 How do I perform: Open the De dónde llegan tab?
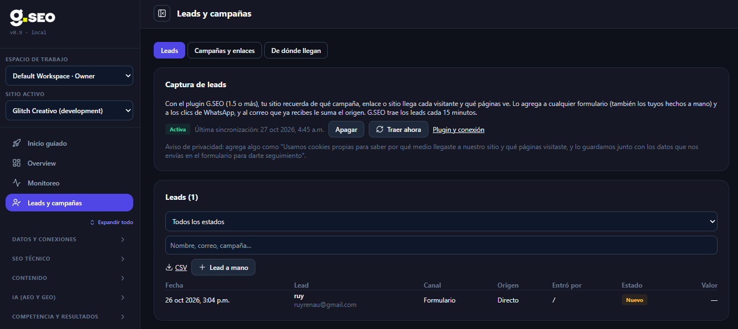296,50
